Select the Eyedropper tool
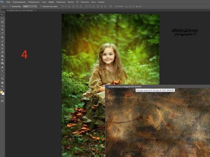 click(2, 33)
